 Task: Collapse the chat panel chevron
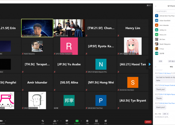[x=156, y=66]
